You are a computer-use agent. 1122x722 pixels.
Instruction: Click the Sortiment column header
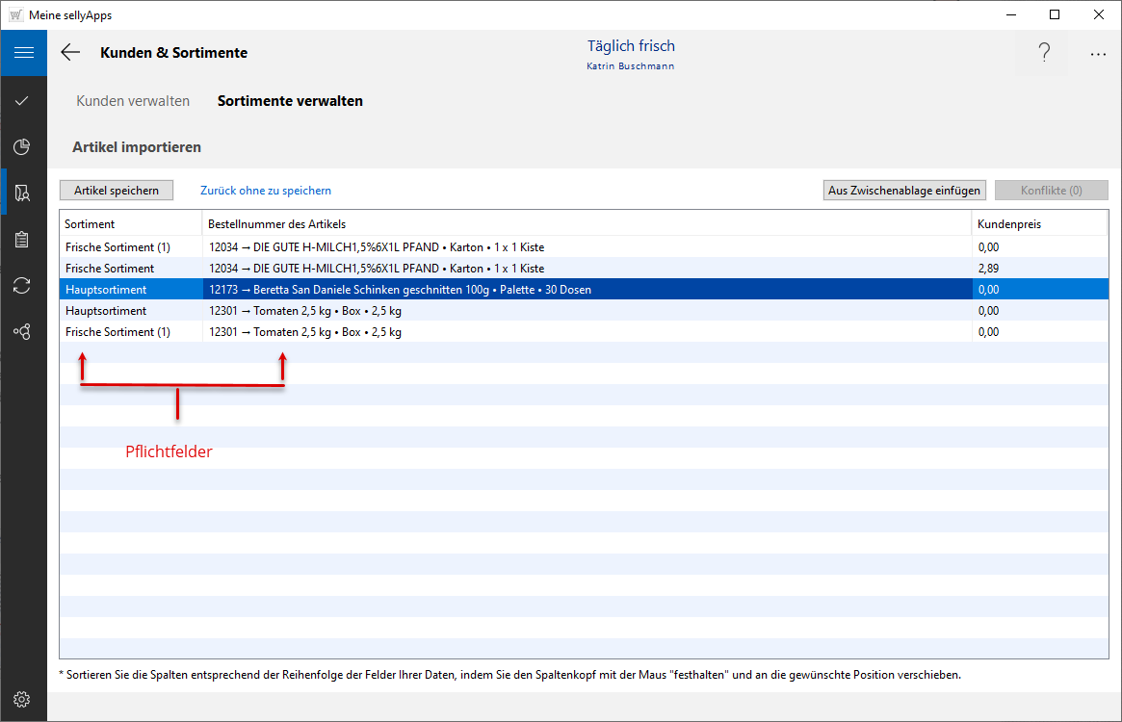[130, 224]
